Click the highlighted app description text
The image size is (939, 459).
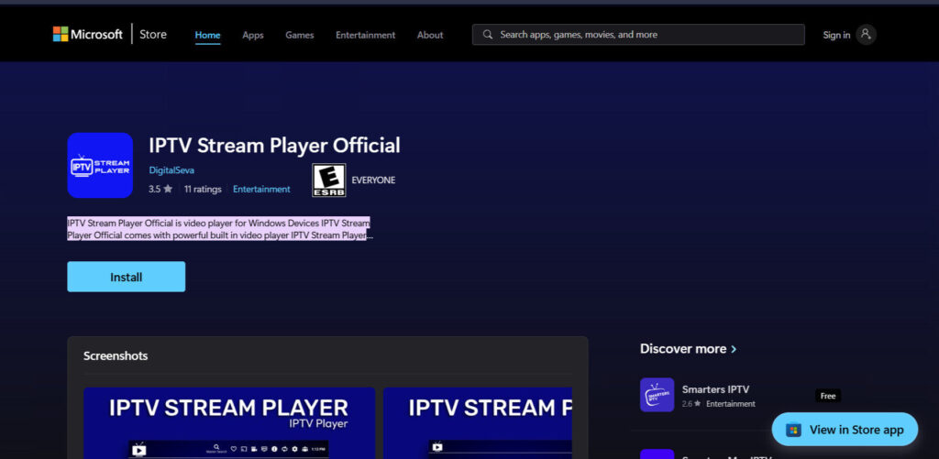[x=219, y=229]
